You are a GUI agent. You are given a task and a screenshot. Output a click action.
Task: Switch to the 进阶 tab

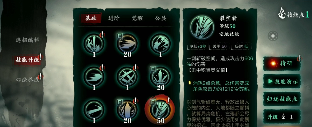114,18
